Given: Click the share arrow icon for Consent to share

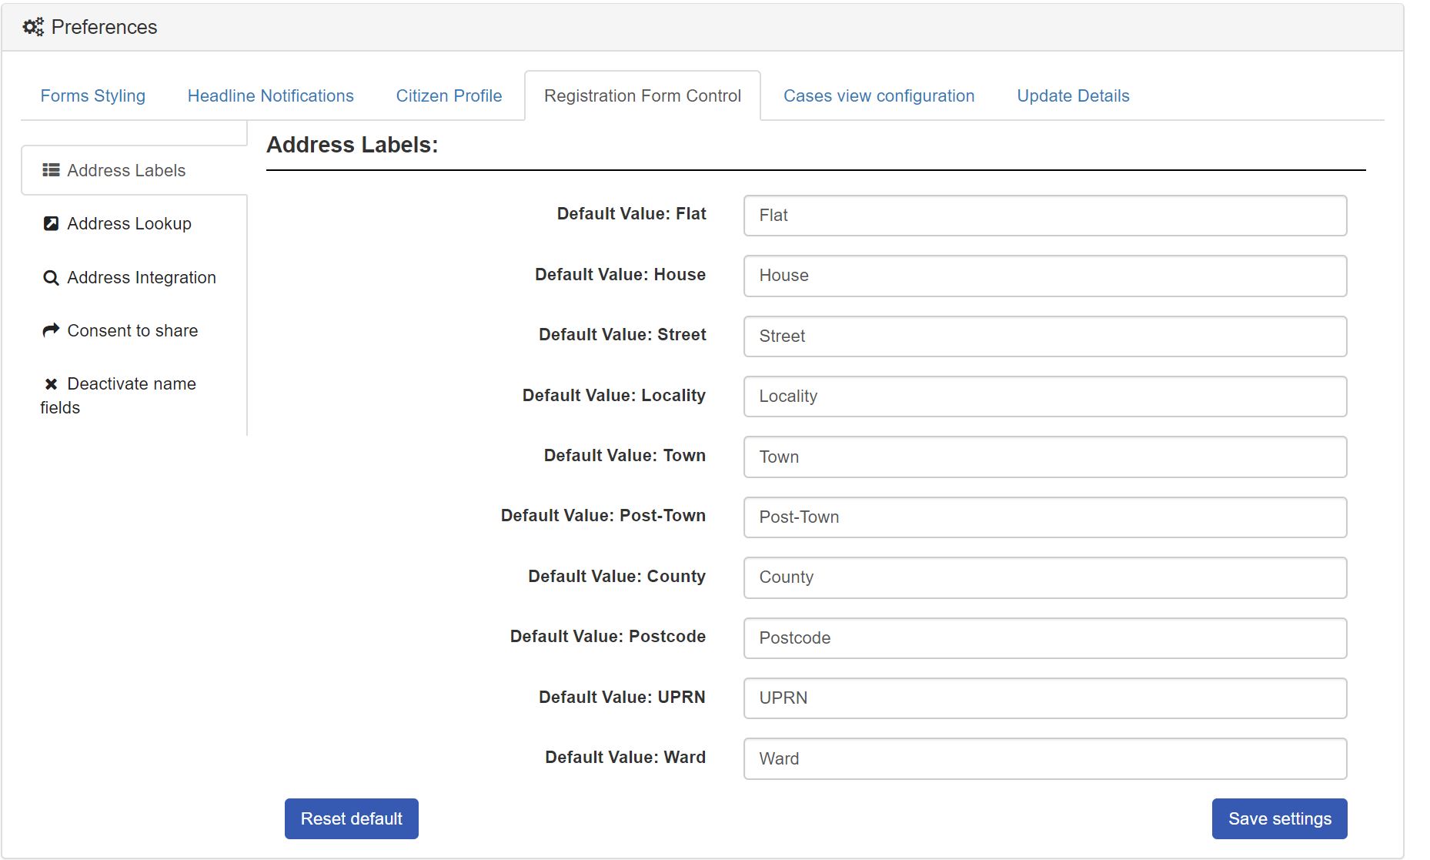Looking at the screenshot, I should coord(51,330).
